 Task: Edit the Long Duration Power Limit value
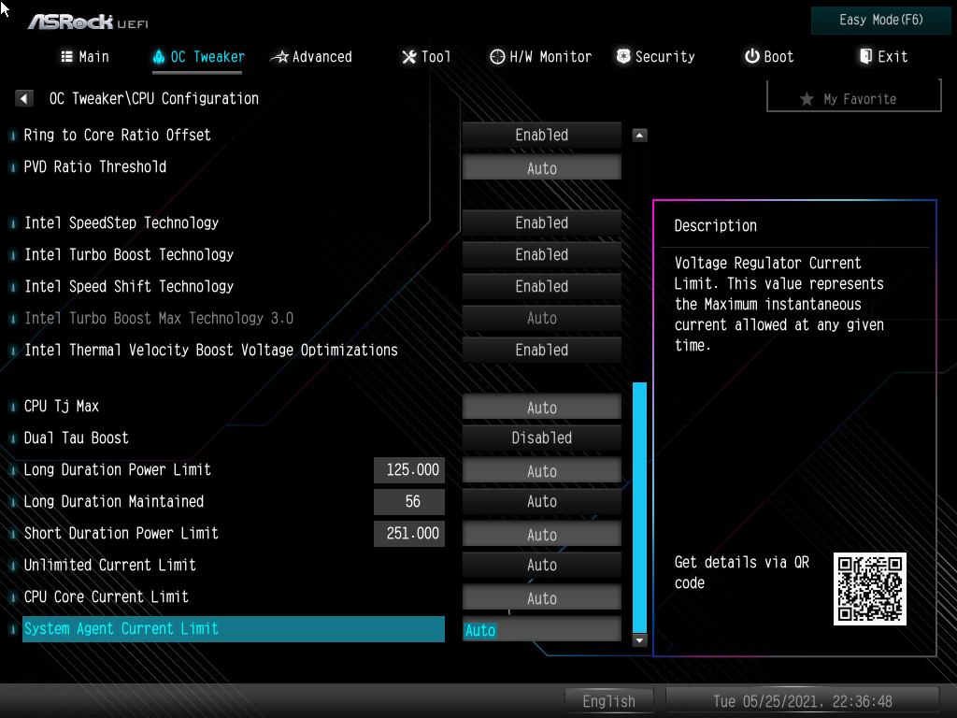click(x=408, y=470)
